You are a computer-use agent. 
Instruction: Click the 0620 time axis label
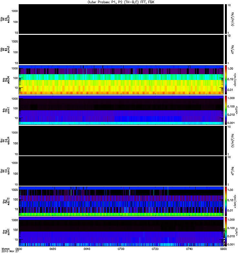pos(53,249)
